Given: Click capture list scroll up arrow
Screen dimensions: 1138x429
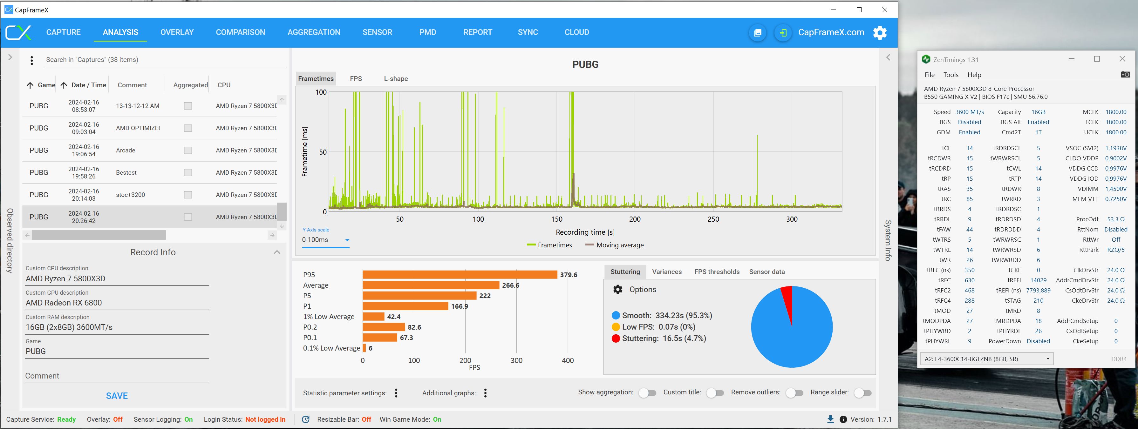Looking at the screenshot, I should (282, 100).
